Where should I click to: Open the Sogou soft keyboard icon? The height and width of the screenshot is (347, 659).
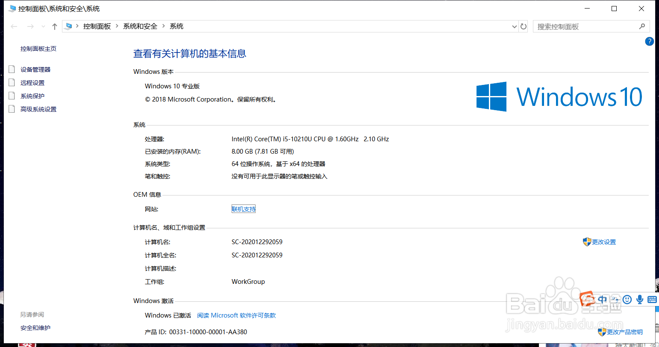click(x=652, y=300)
